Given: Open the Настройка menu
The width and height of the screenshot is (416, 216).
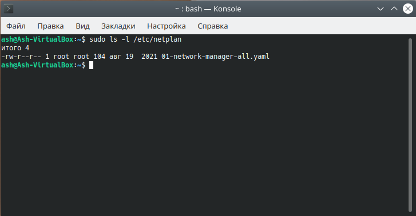Looking at the screenshot, I should pos(167,26).
